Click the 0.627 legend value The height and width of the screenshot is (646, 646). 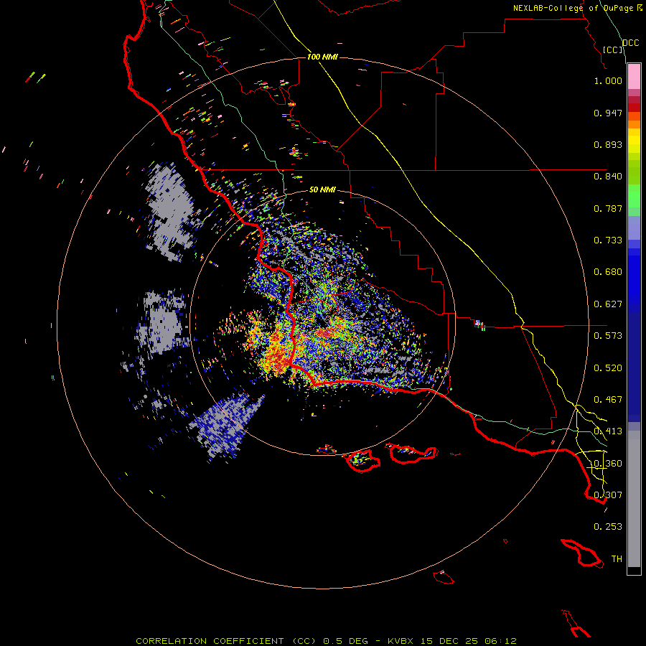(608, 304)
